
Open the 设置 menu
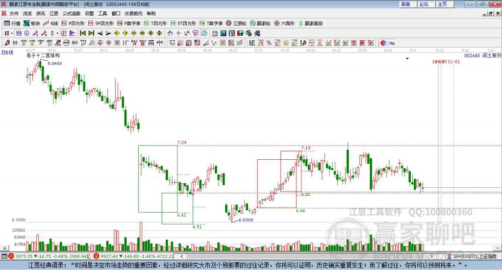89,13
